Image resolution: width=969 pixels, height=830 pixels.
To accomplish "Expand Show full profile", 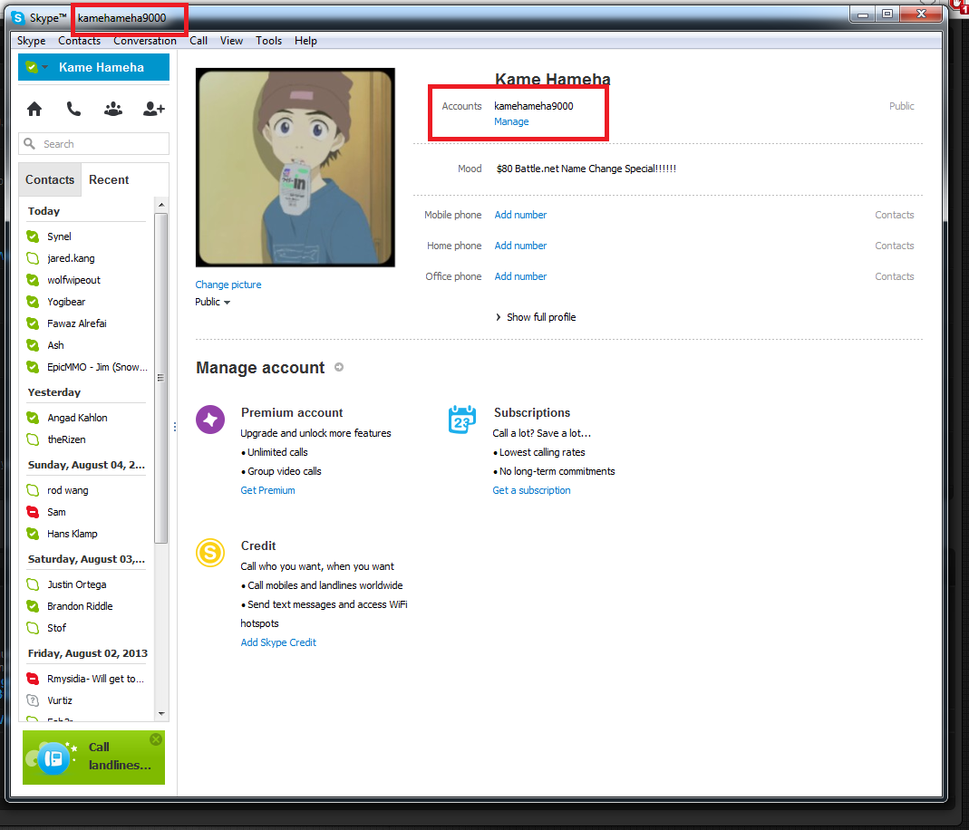I will (x=536, y=317).
